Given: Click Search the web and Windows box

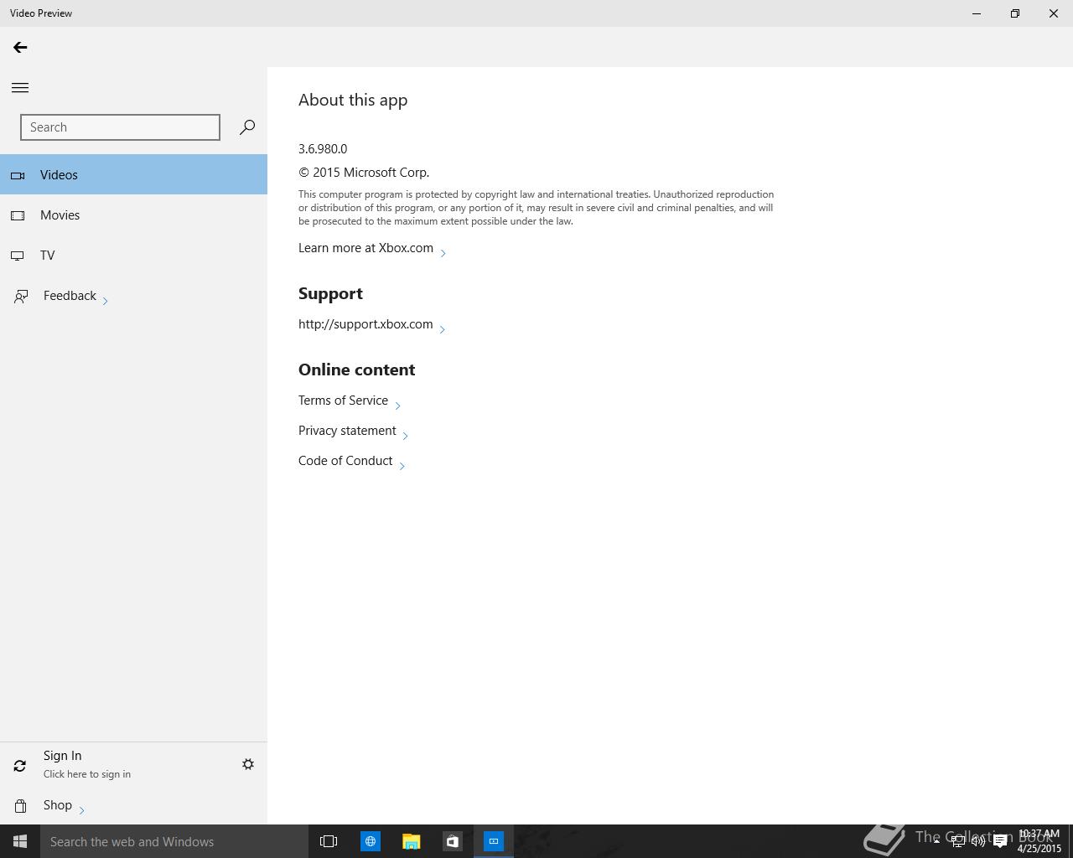Looking at the screenshot, I should tap(174, 841).
